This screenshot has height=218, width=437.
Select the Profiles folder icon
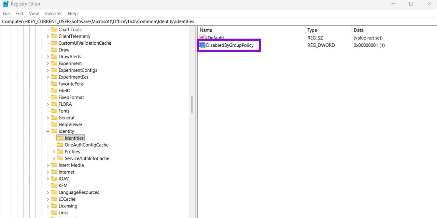pyautogui.click(x=60, y=151)
